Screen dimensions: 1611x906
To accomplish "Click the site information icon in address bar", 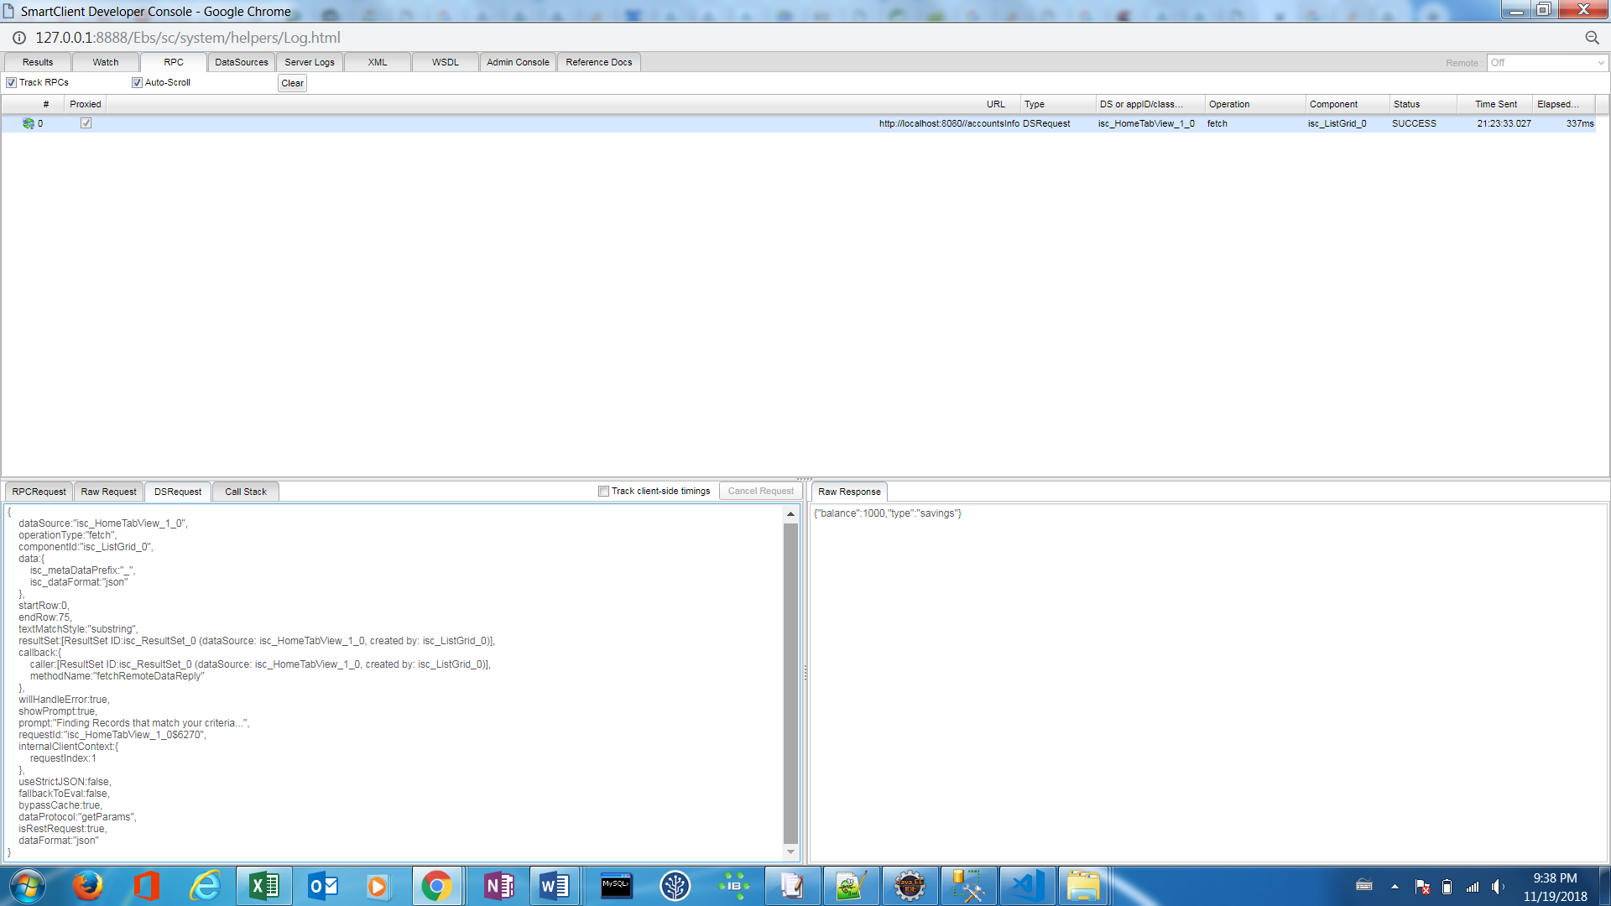I will [18, 38].
